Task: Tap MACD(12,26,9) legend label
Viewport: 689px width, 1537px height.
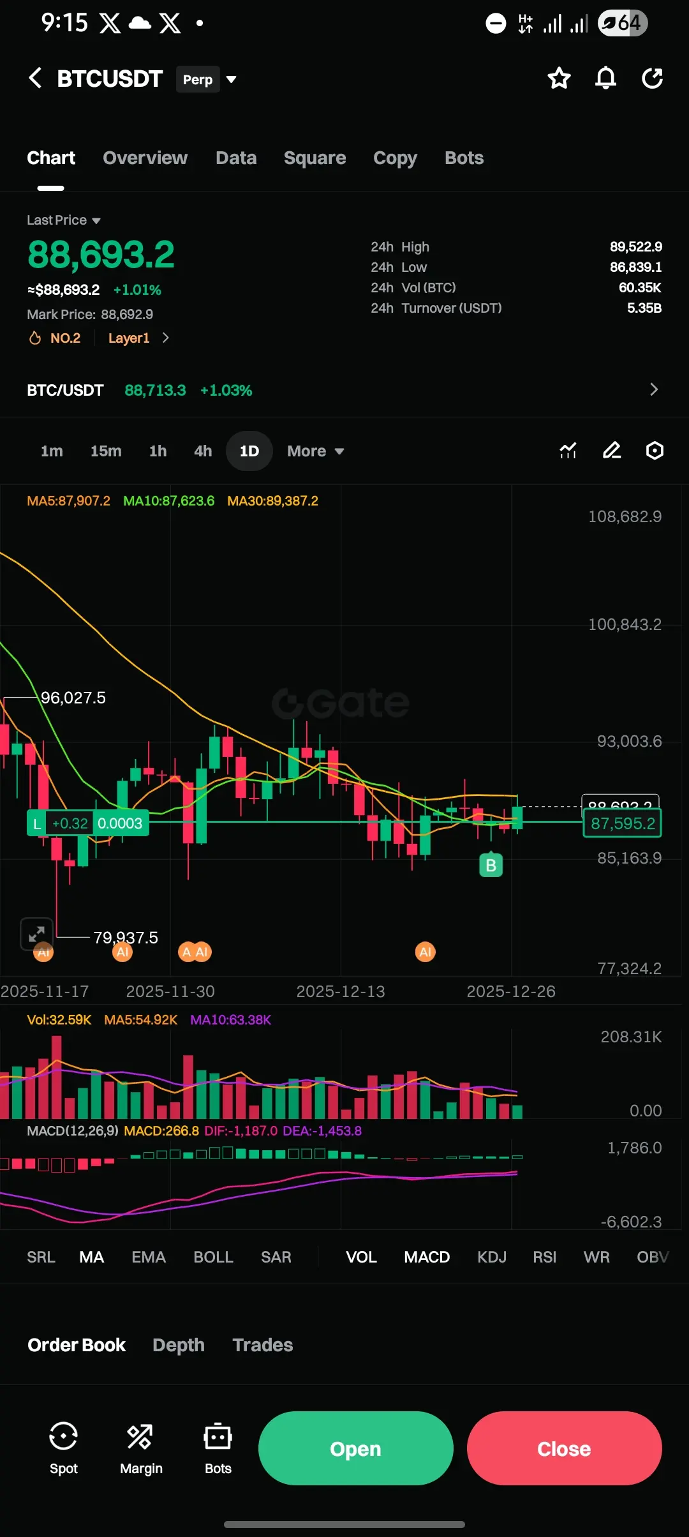Action: (73, 1130)
